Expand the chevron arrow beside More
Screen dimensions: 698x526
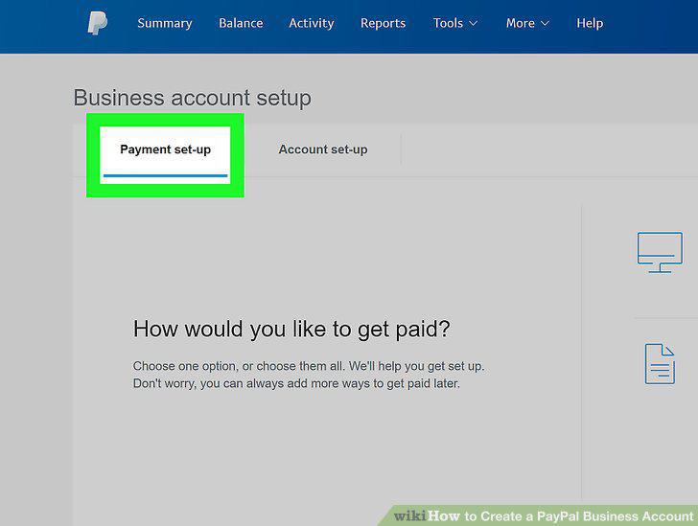pos(545,23)
